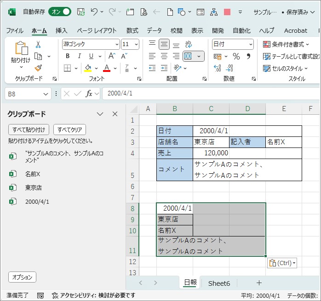Click the すべて貼り付け button
The width and height of the screenshot is (321, 301).
[29, 130]
